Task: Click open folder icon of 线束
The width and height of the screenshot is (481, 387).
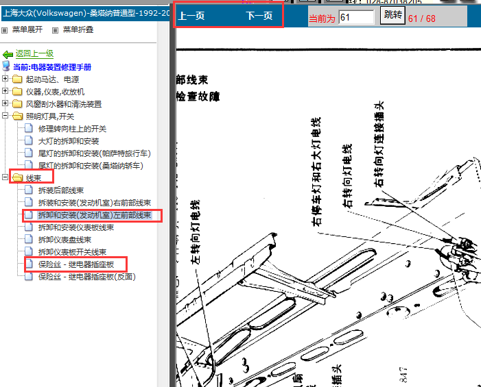Action: (x=17, y=177)
